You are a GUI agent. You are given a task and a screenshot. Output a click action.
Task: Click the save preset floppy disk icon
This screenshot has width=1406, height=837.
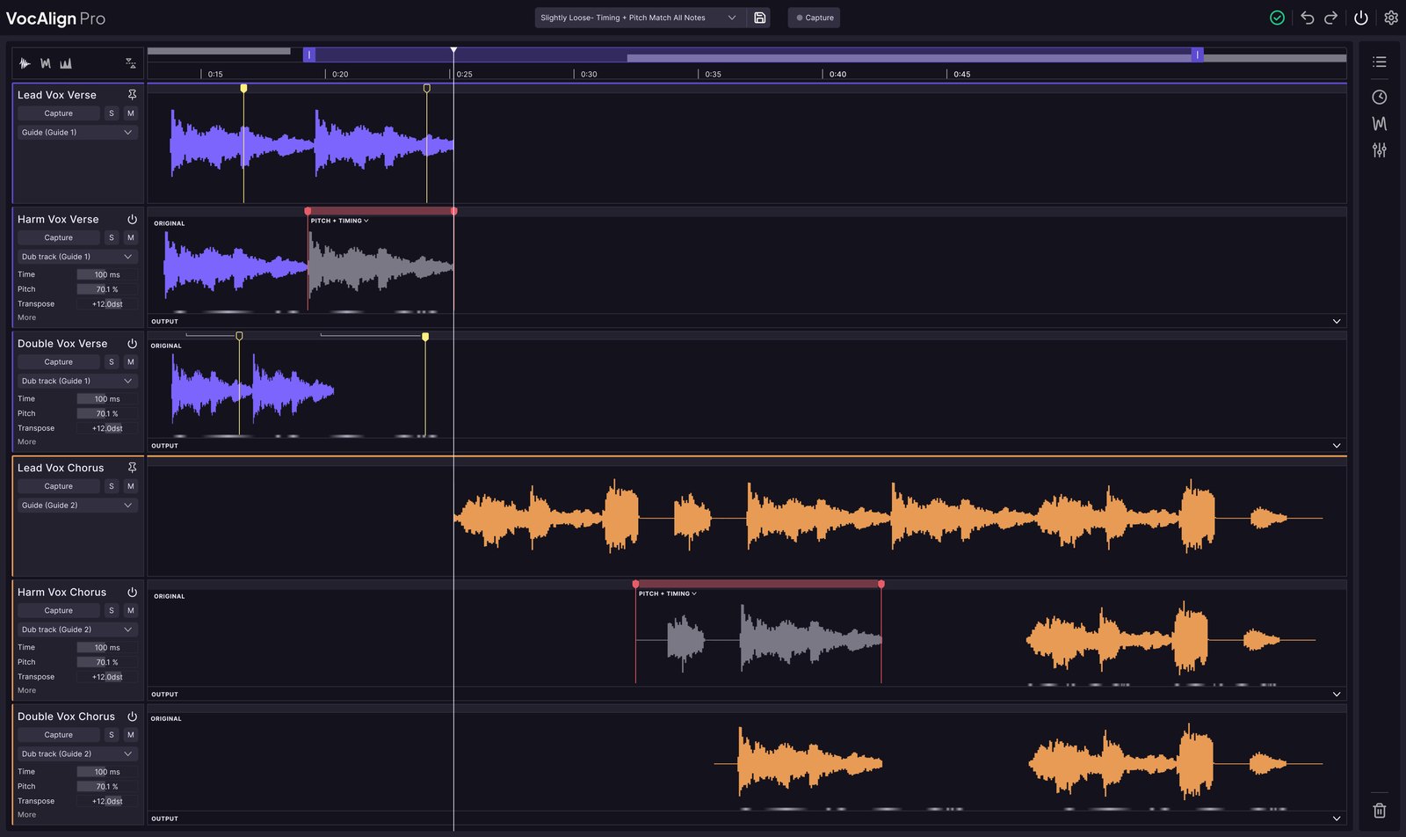click(x=760, y=18)
